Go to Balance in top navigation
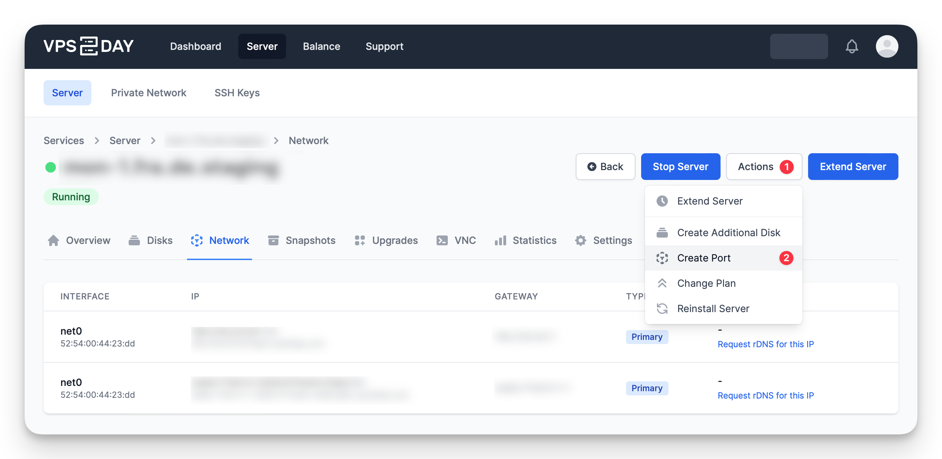This screenshot has width=942, height=459. pyautogui.click(x=321, y=46)
